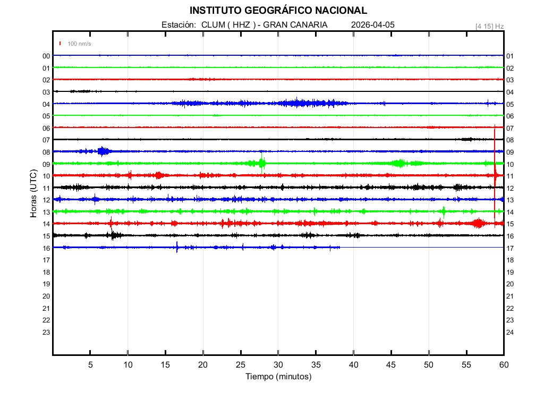The height and width of the screenshot is (408, 544).
Task: Select the Instituto Geográfico Nacional title
Action: click(x=278, y=11)
